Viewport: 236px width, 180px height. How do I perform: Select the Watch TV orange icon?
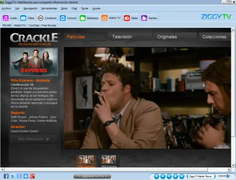click(104, 18)
